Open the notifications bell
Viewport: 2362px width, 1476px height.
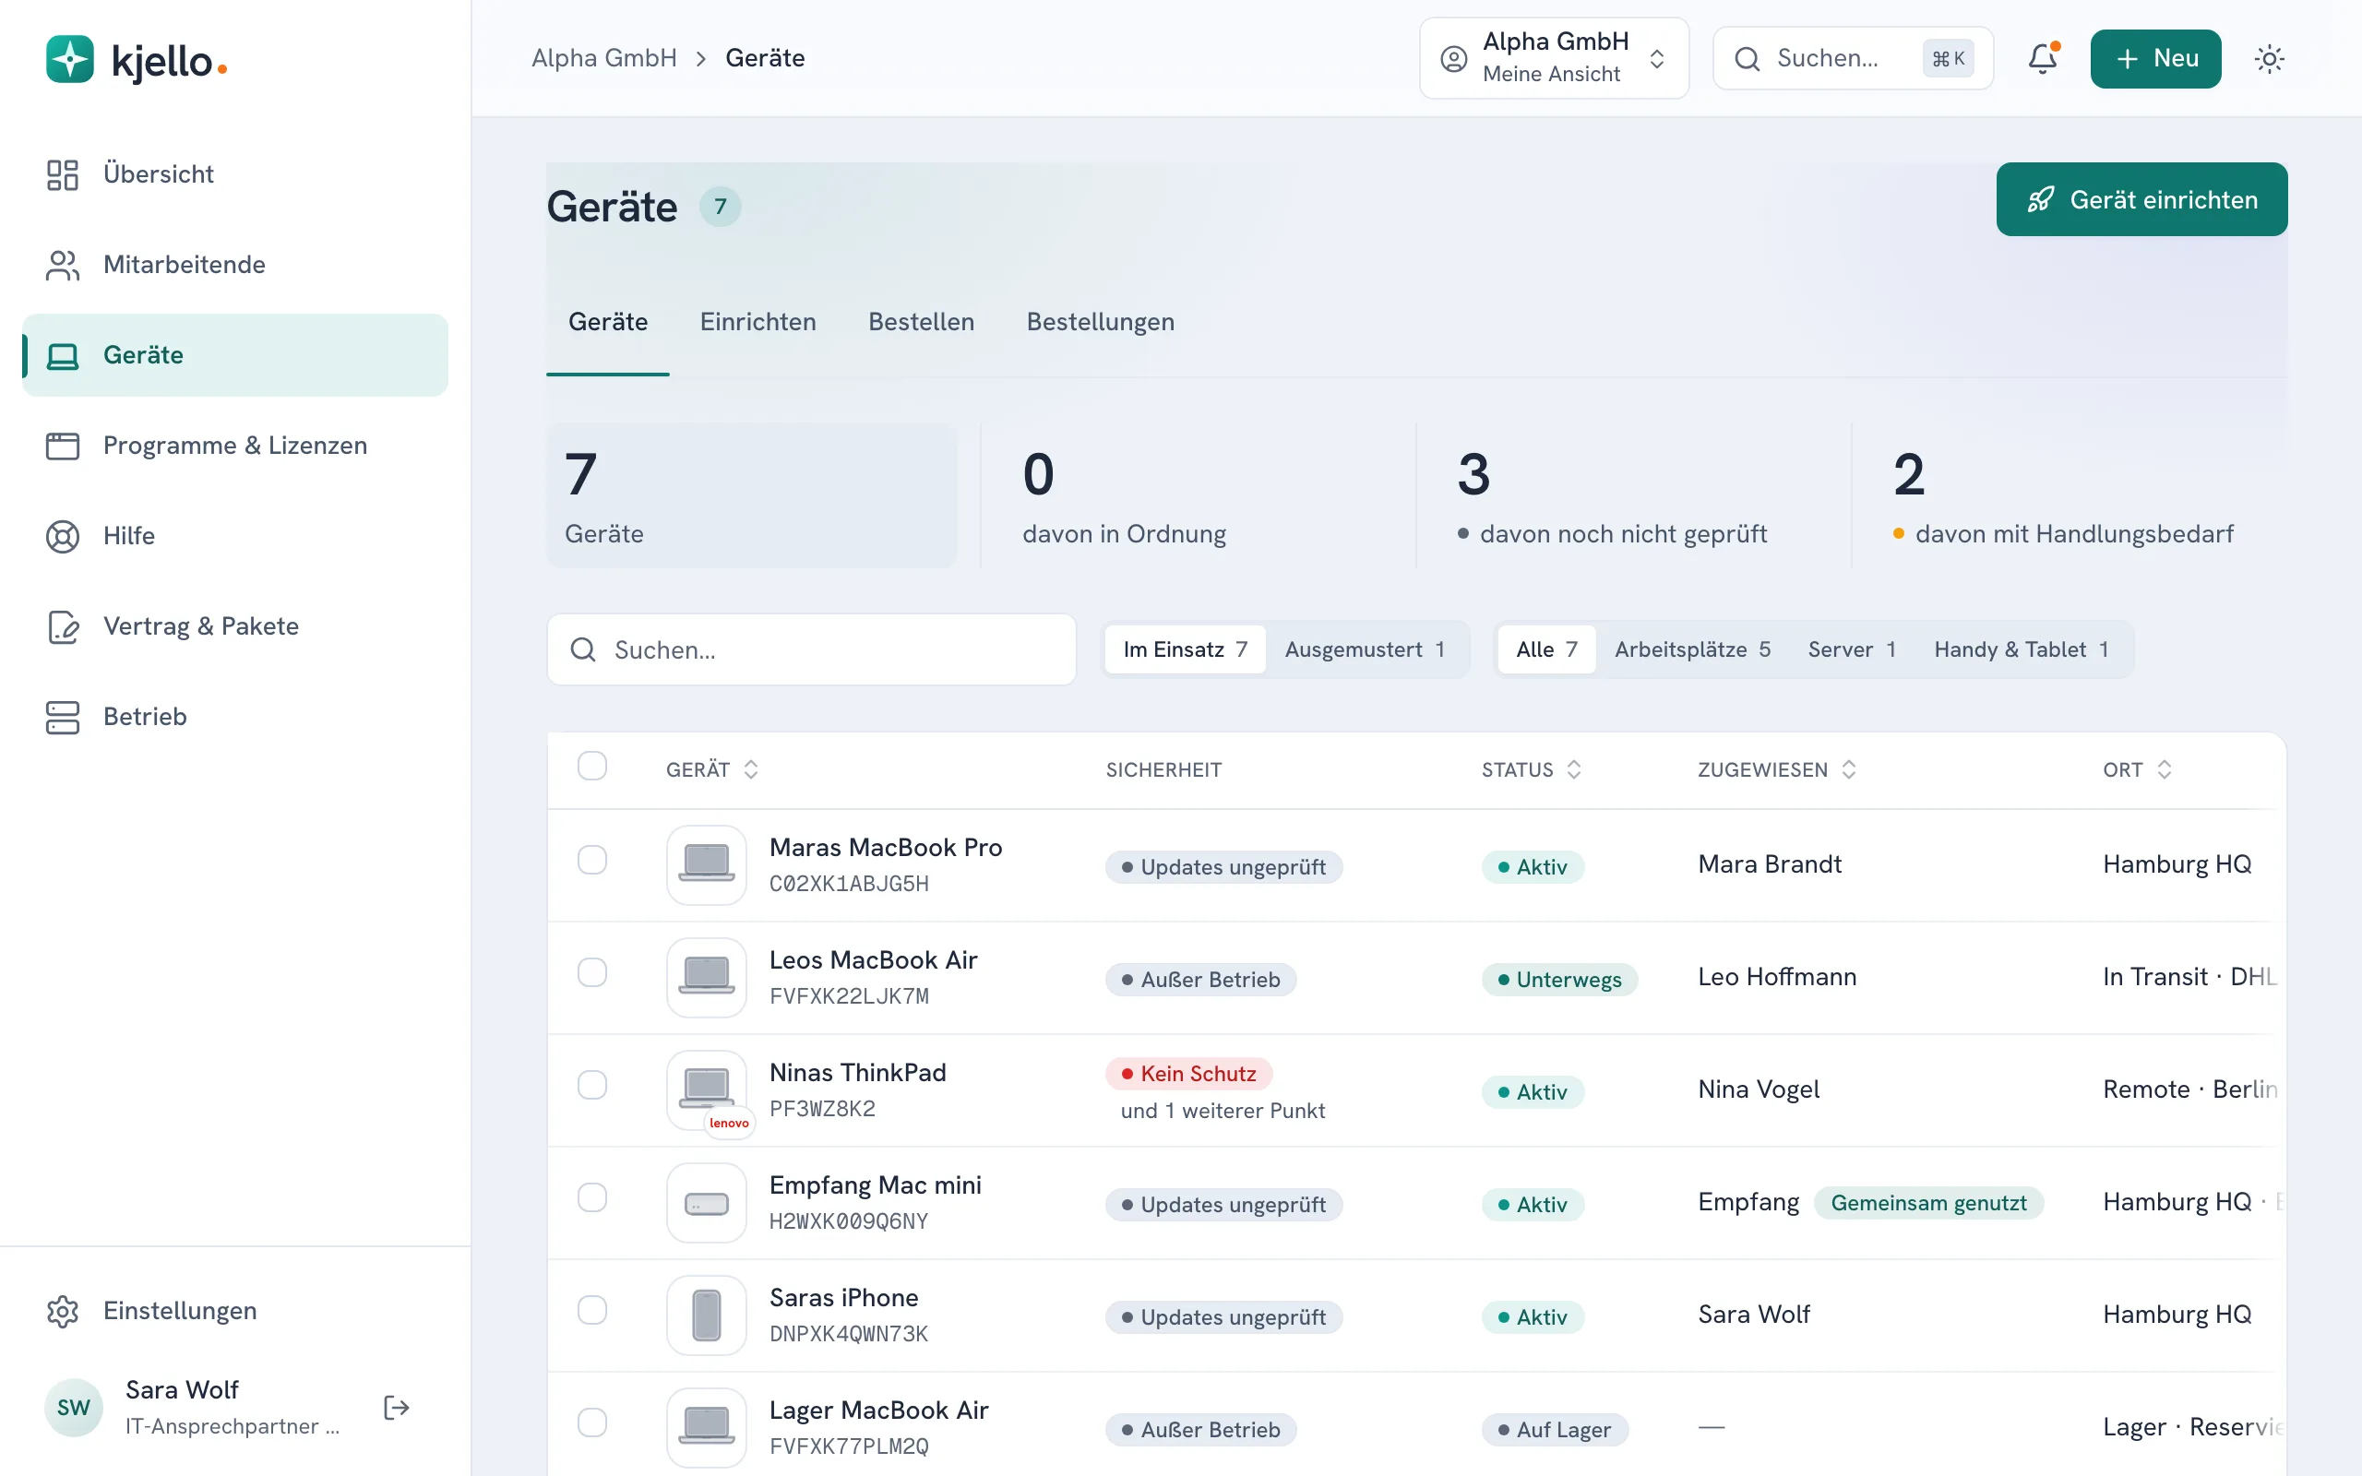click(2043, 58)
